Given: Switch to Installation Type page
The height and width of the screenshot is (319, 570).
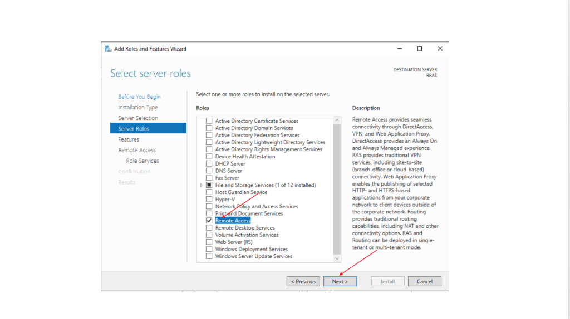Looking at the screenshot, I should click(x=137, y=107).
